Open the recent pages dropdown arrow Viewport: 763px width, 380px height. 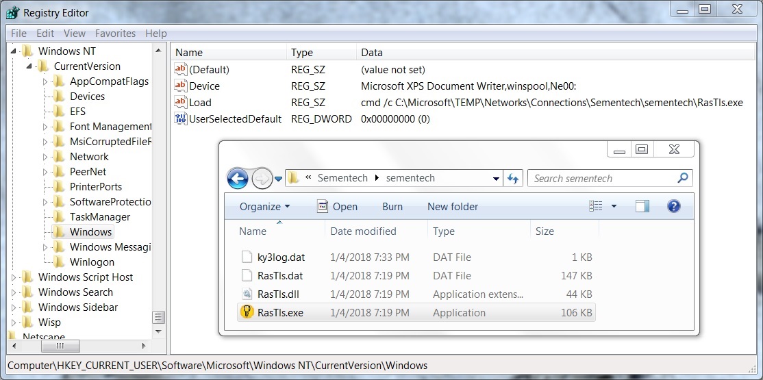pos(278,179)
